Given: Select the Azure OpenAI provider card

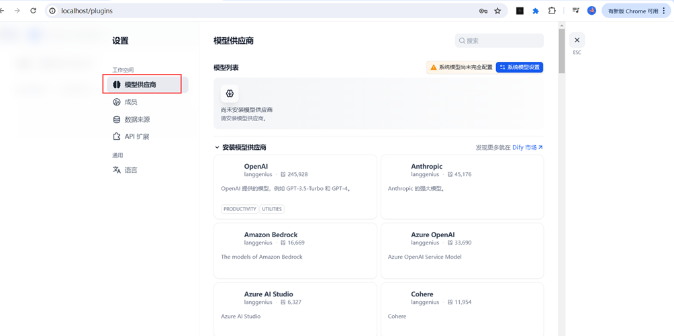Looking at the screenshot, I should [x=462, y=251].
